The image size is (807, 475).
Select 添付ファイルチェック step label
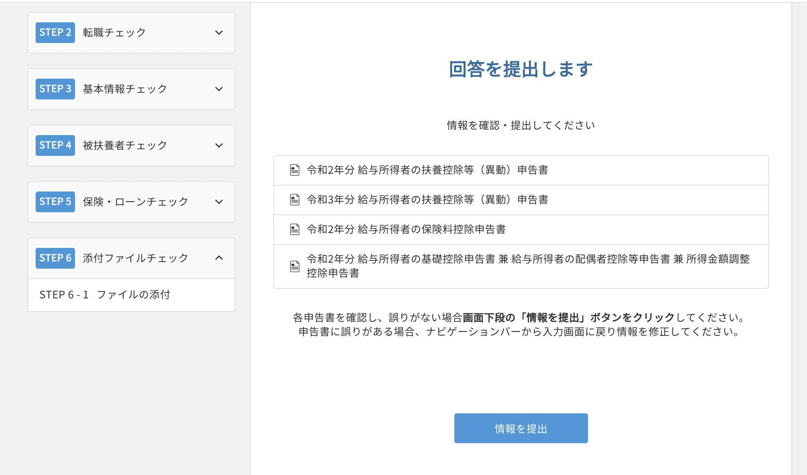pos(135,258)
